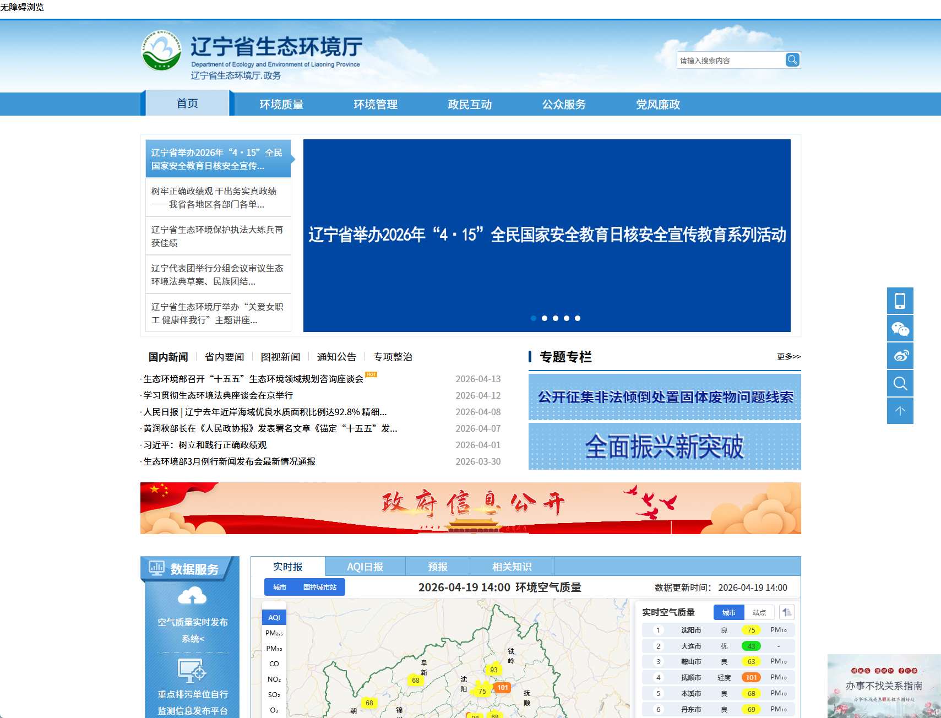This screenshot has height=718, width=941.
Task: Open the 通知公告 news tab
Action: (336, 357)
